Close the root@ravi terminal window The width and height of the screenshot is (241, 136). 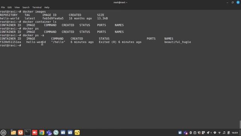pos(238,3)
